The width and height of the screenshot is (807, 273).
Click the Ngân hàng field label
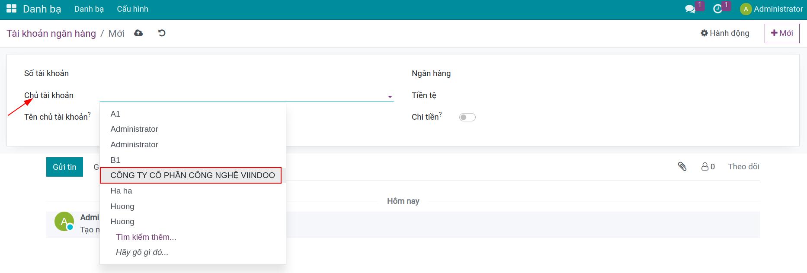[431, 73]
